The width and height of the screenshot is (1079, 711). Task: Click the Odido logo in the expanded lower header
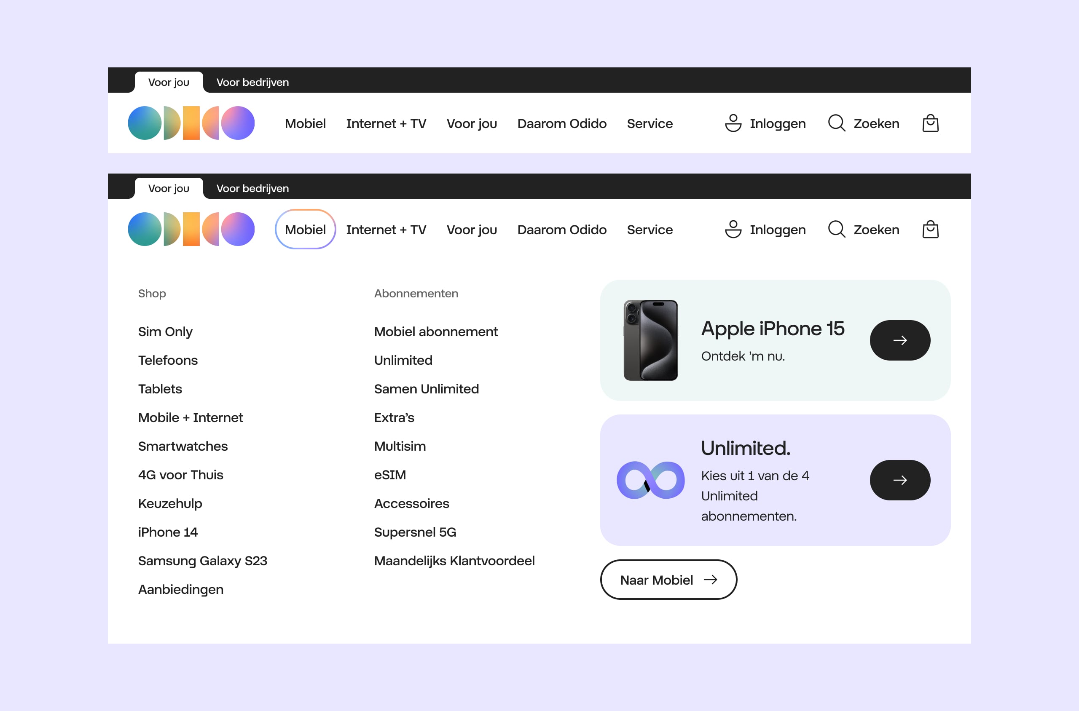click(x=191, y=229)
